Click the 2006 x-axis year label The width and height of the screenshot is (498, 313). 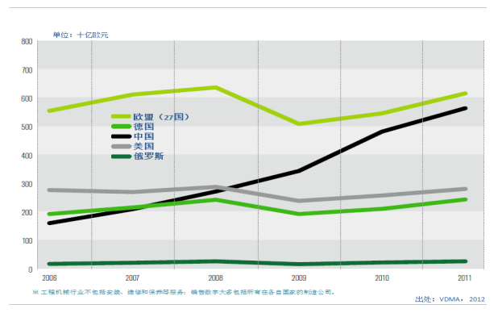point(49,278)
